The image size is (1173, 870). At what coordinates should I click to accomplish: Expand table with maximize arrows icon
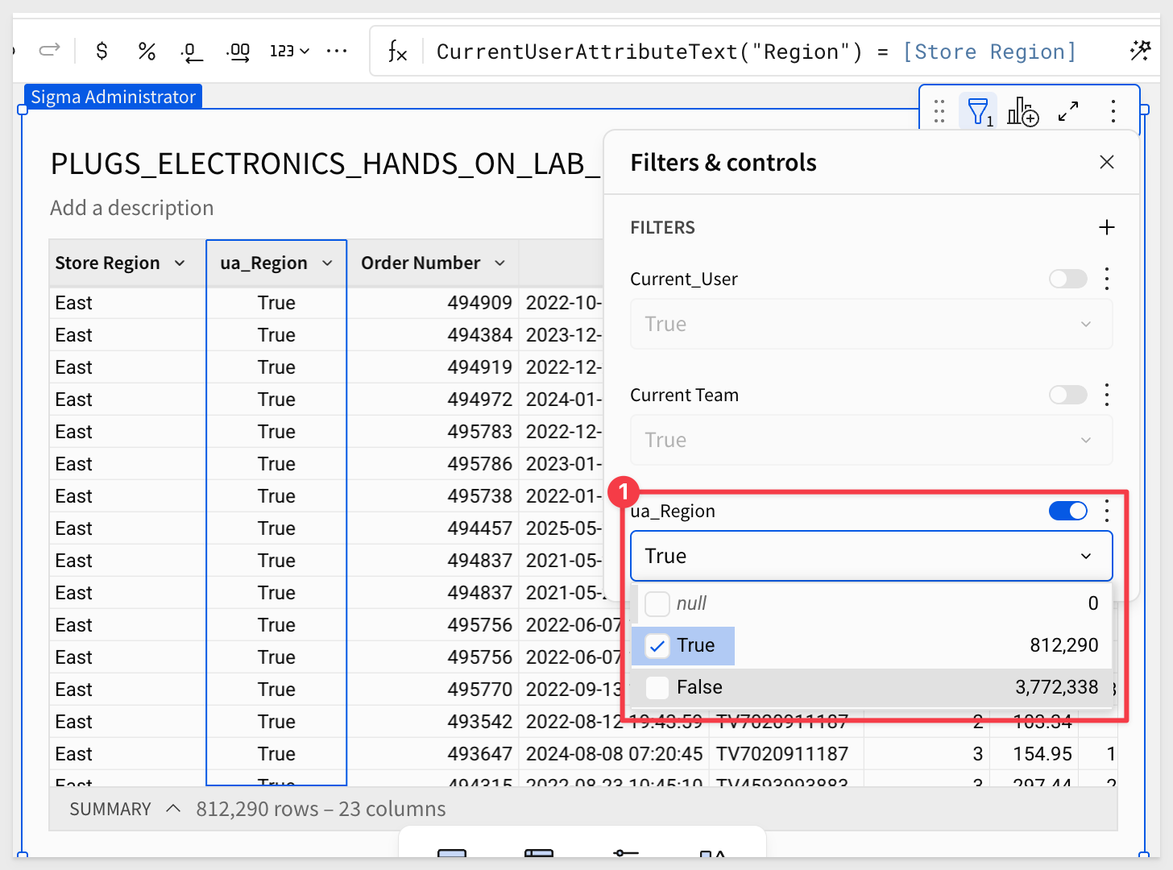[x=1068, y=111]
